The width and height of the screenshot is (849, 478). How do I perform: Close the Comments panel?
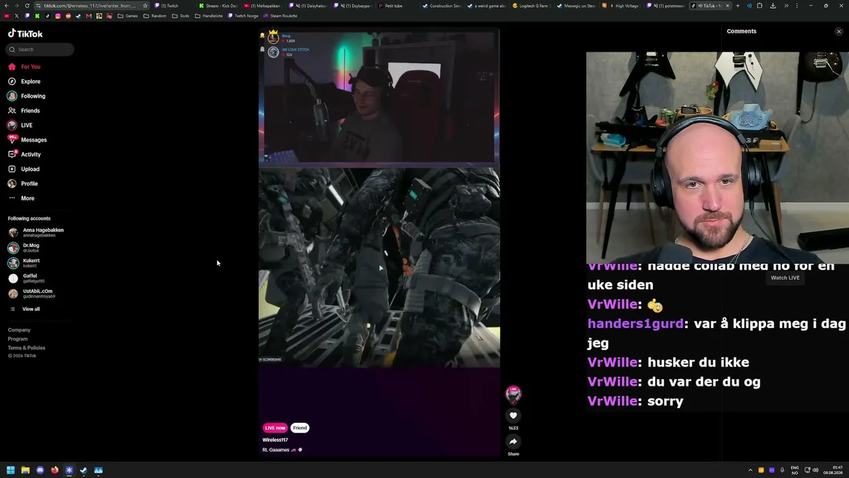click(838, 31)
